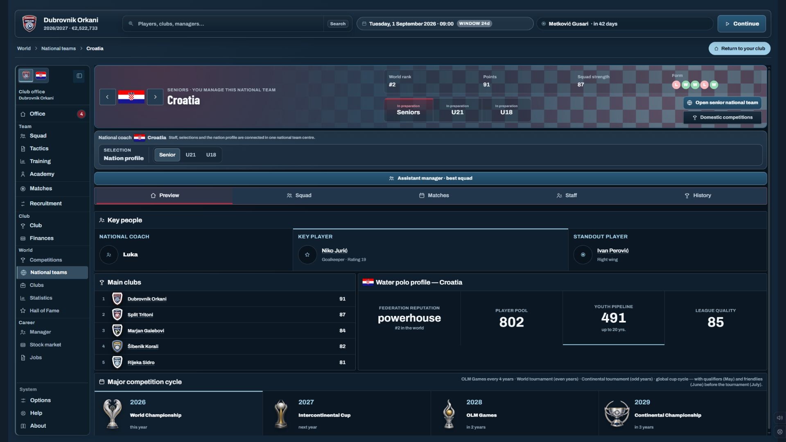Select the Senior nation profile option
Viewport: 786px width, 442px height.
coord(167,155)
